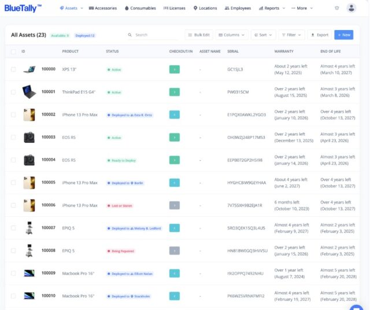Screen dimensions: 370x310
Task: Sort by the END OF LIFE column header
Action: pos(330,51)
